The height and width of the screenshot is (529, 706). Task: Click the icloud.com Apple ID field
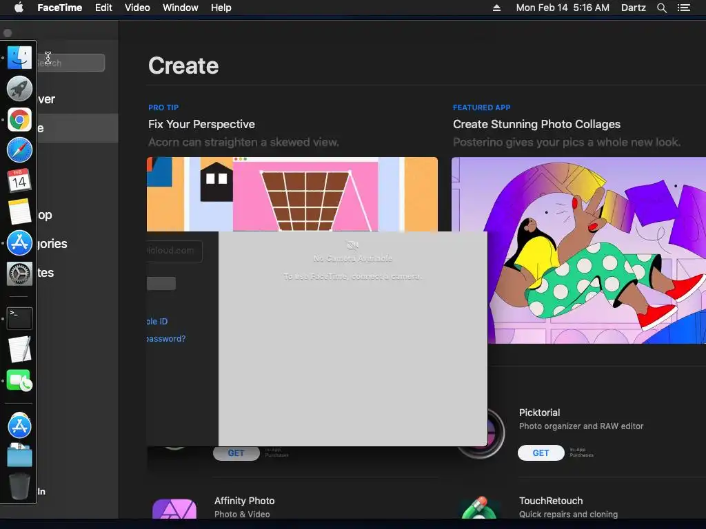click(x=174, y=251)
